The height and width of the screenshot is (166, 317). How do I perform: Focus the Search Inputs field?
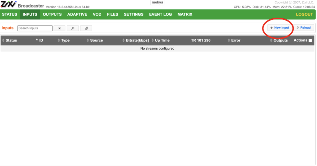click(35, 28)
